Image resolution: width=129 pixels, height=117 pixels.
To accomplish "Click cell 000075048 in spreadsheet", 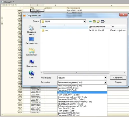I will 37,92.
